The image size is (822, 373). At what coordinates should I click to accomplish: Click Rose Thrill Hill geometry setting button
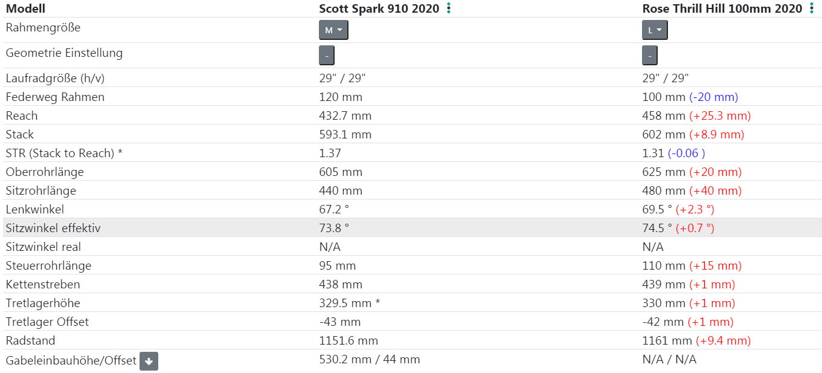(x=649, y=56)
